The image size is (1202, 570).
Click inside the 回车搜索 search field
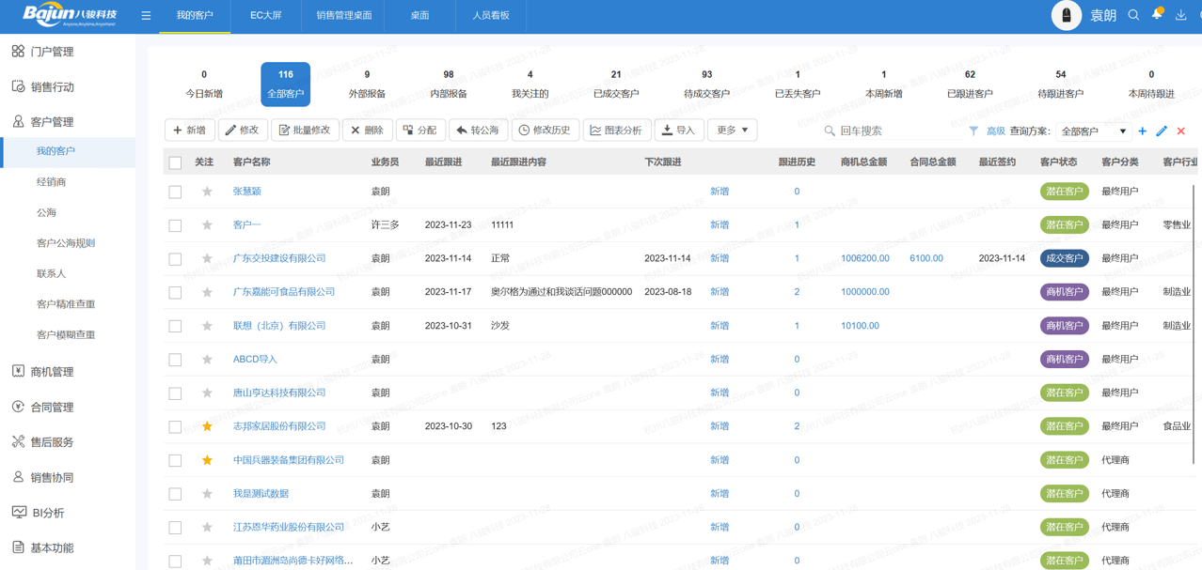tap(875, 131)
